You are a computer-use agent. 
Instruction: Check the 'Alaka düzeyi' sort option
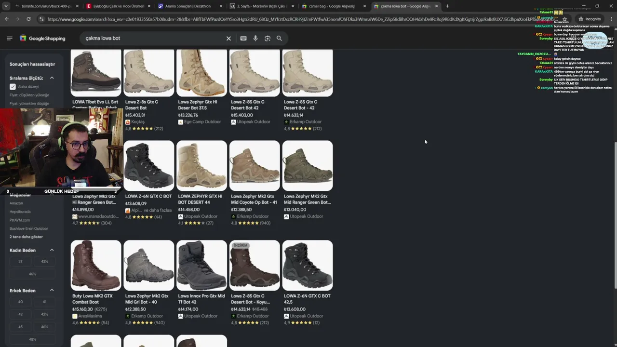click(13, 87)
